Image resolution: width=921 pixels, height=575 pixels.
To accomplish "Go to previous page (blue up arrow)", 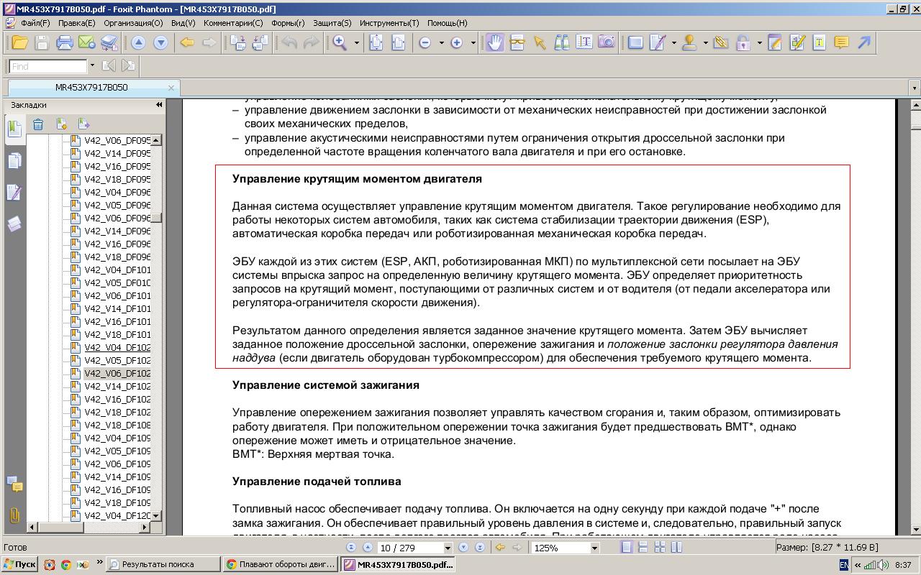I will click(138, 43).
